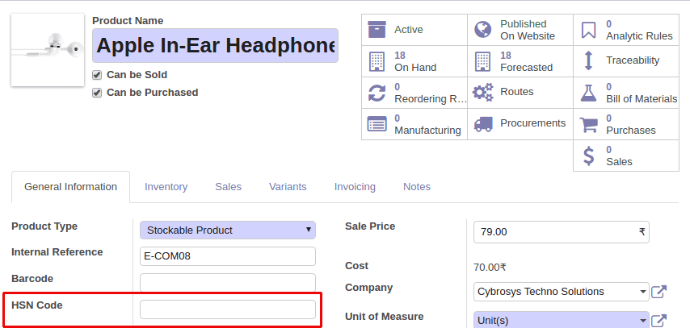Open the 18 Forecasted stat text
Viewport: 690px width, 328px height.
526,61
